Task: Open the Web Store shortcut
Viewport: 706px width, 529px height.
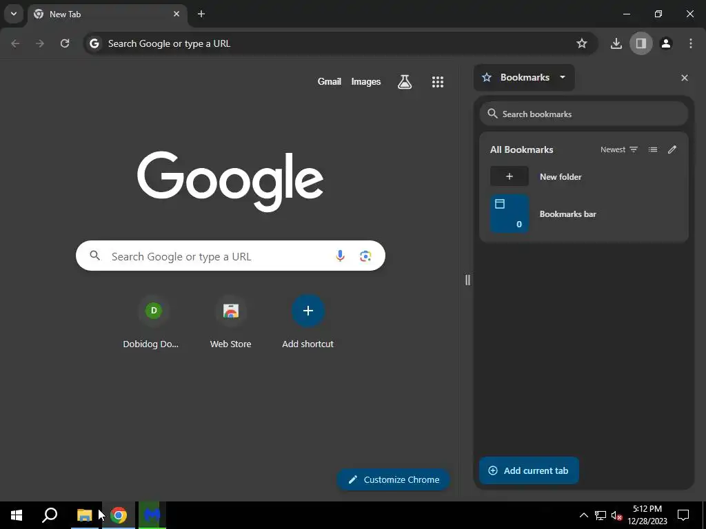Action: point(230,322)
